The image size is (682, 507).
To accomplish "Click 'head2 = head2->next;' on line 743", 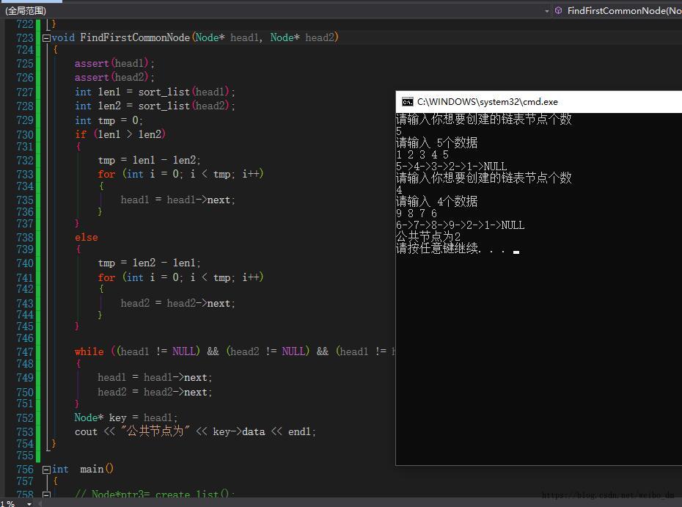I will (x=178, y=303).
